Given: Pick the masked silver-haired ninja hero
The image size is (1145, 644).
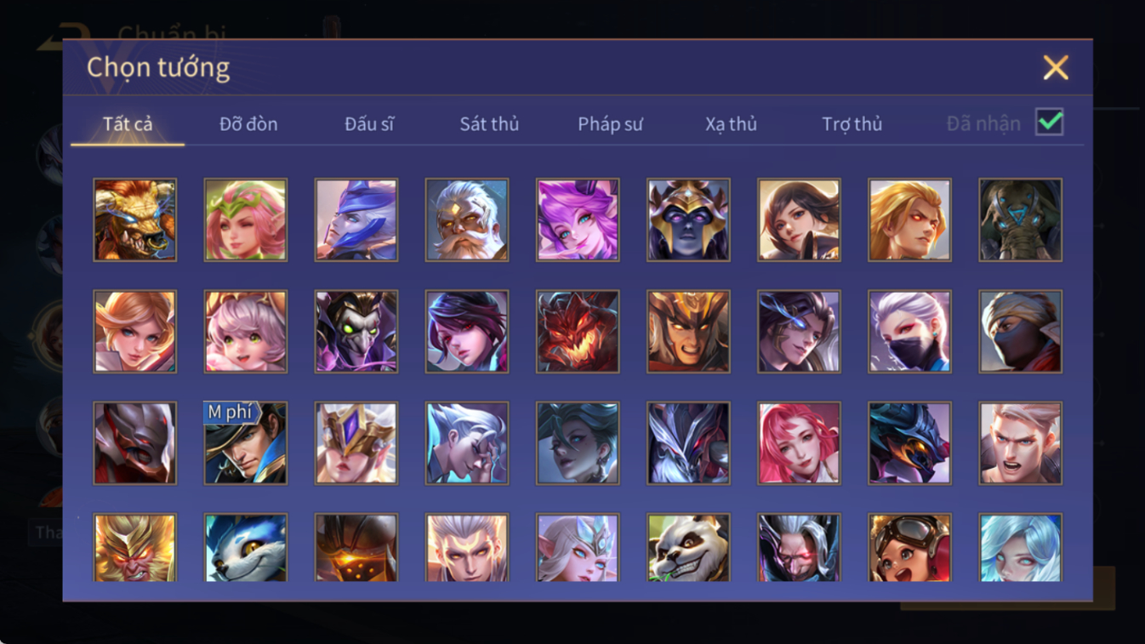Looking at the screenshot, I should point(909,332).
